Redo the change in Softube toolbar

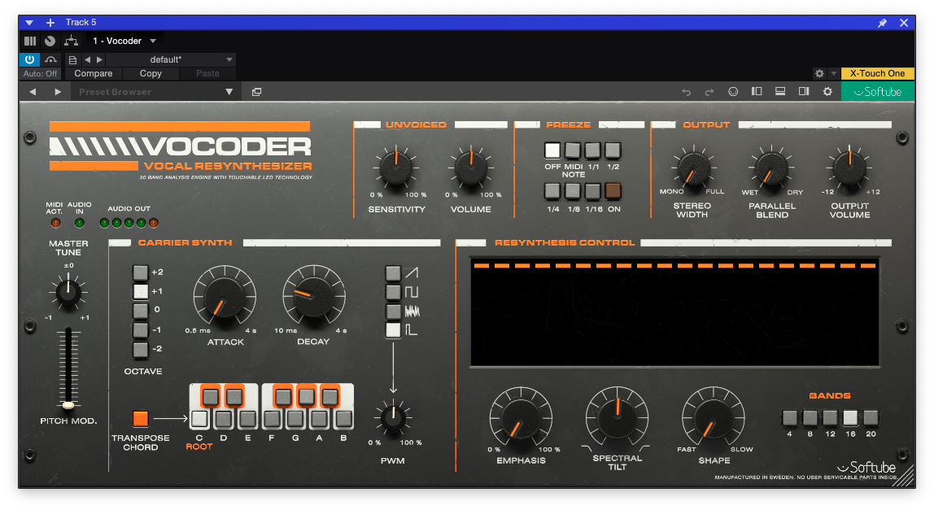coord(709,92)
